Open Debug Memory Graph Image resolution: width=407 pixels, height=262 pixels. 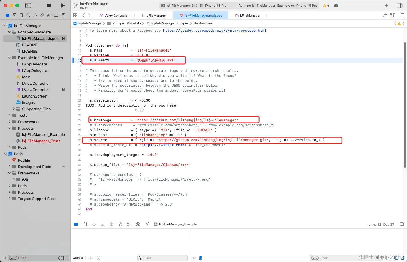pos(129,224)
